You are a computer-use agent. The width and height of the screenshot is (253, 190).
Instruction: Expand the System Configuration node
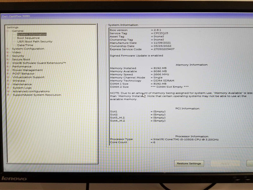point(7,49)
